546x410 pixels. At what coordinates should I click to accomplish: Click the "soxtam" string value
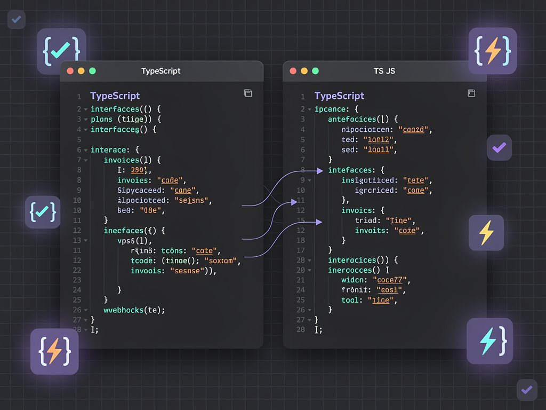click(221, 261)
